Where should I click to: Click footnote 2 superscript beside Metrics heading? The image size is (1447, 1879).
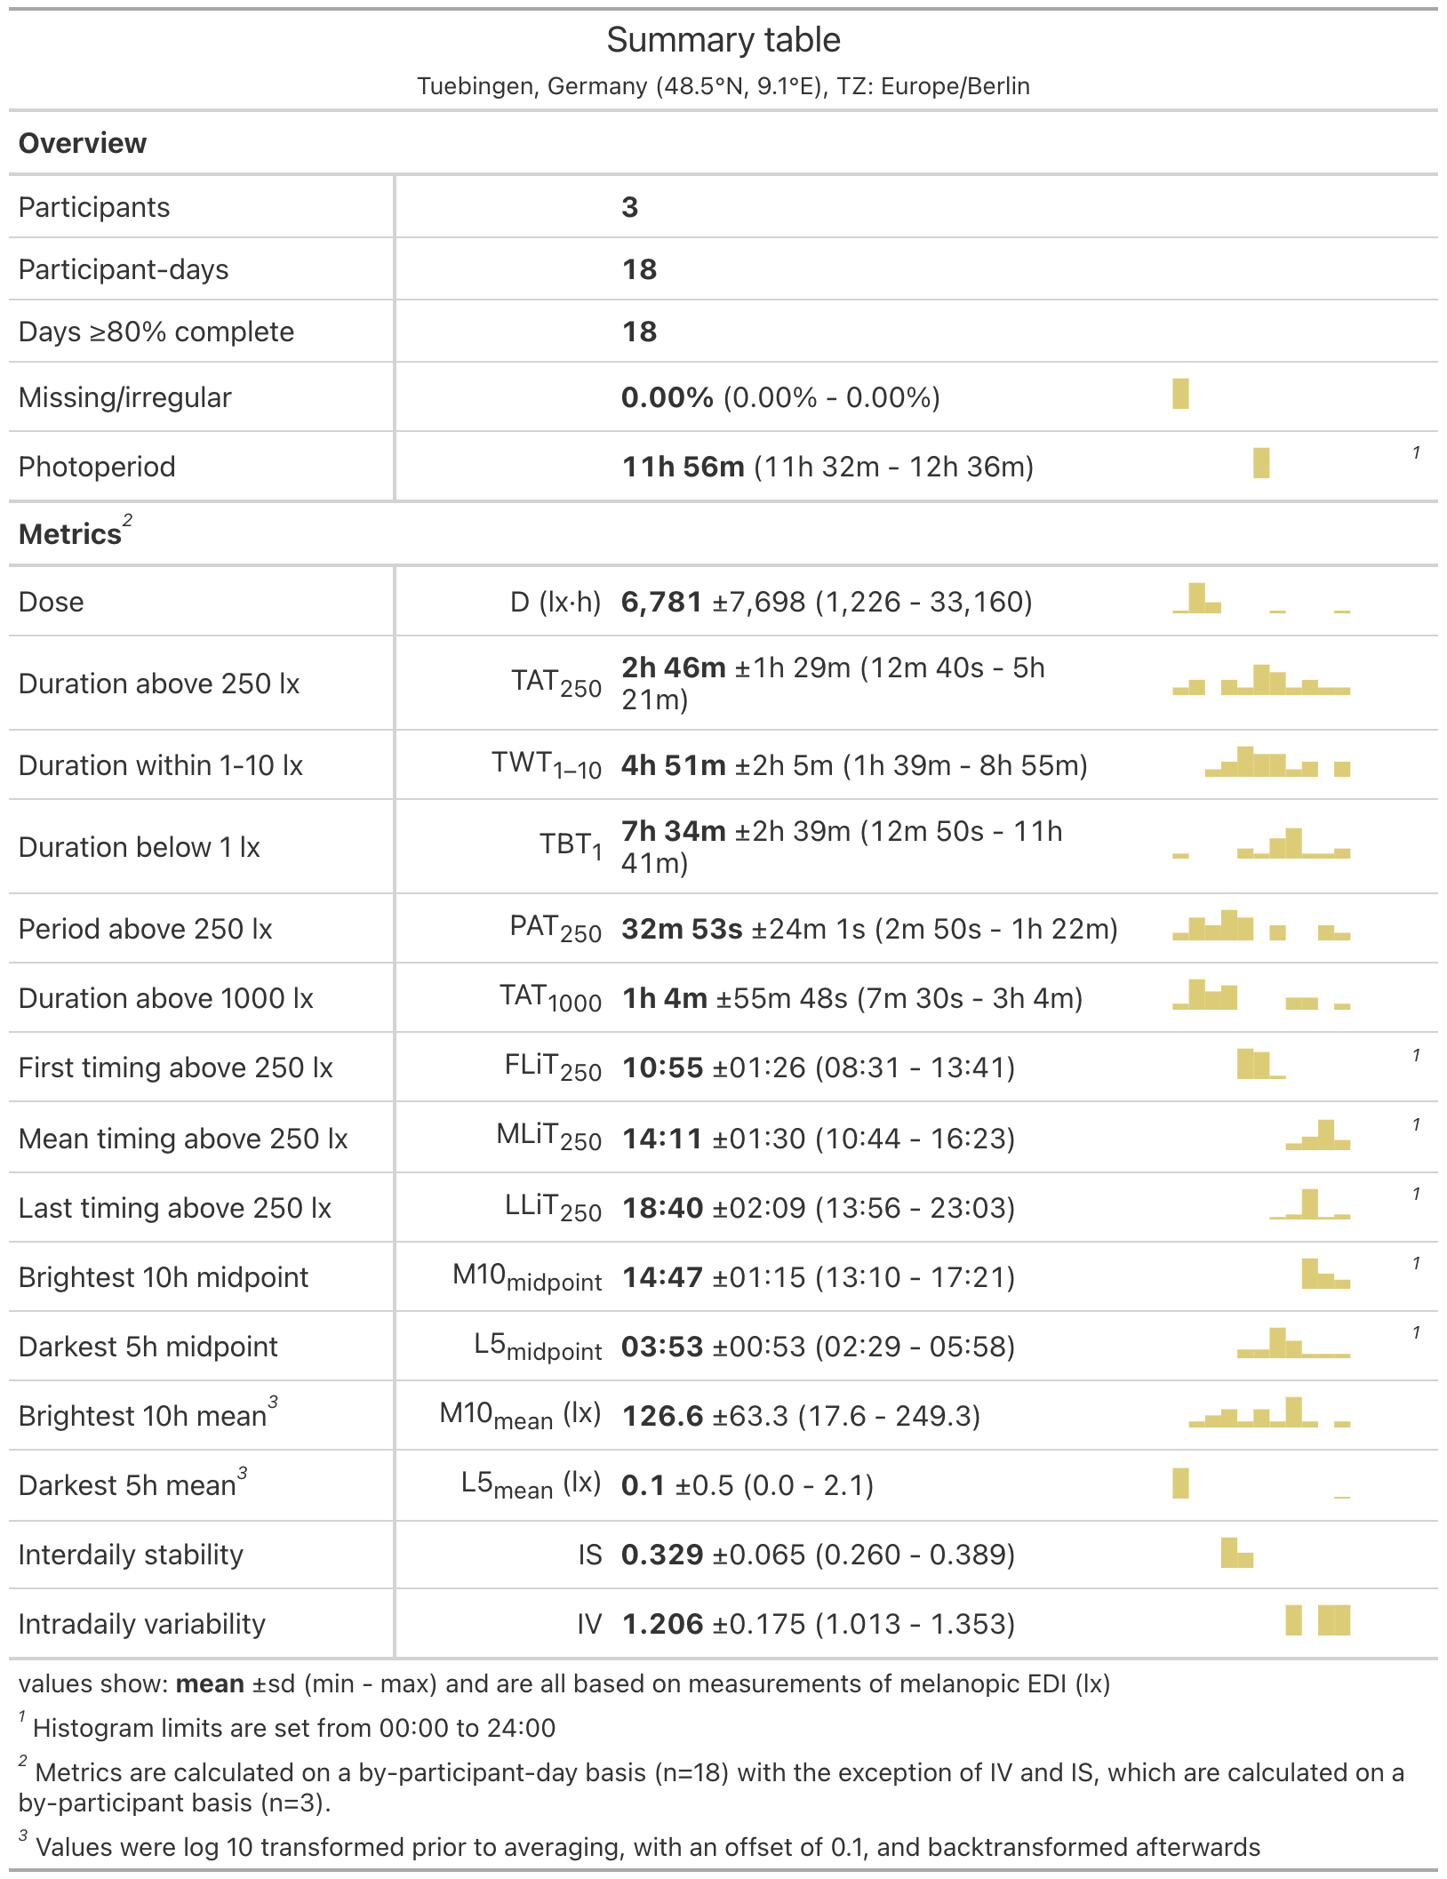point(128,521)
